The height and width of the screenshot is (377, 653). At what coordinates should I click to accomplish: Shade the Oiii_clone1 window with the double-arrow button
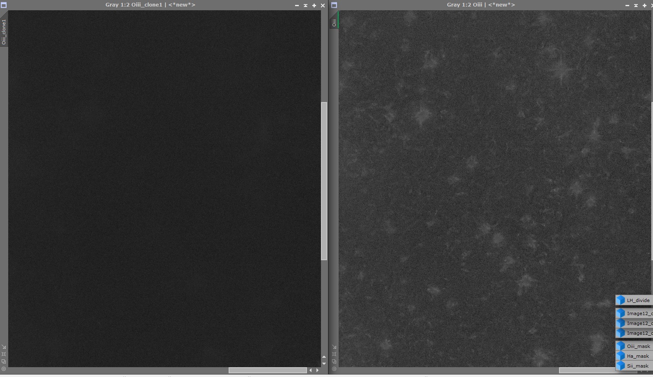point(305,5)
